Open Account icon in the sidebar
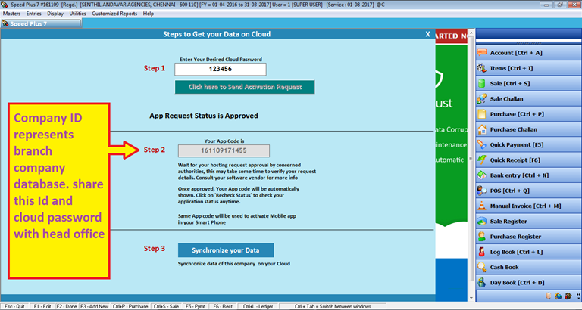 [482, 53]
